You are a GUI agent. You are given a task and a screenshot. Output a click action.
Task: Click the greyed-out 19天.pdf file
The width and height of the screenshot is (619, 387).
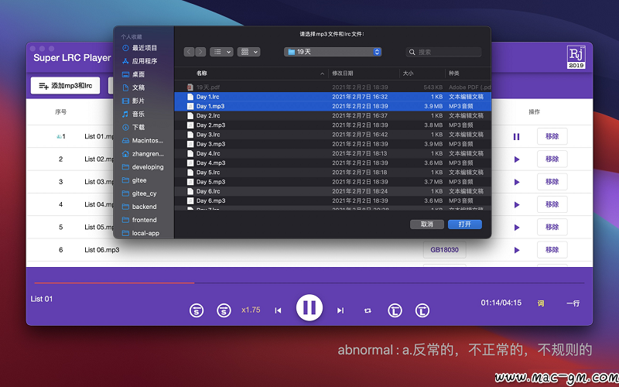[x=333, y=87]
